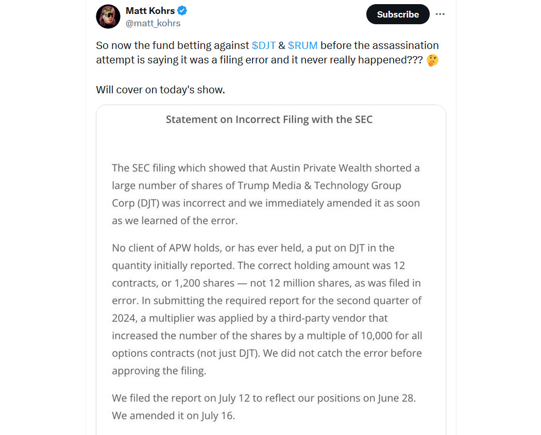The image size is (541, 435).
Task: Click the paragraph starting 'No client of APW'
Action: click(x=267, y=309)
